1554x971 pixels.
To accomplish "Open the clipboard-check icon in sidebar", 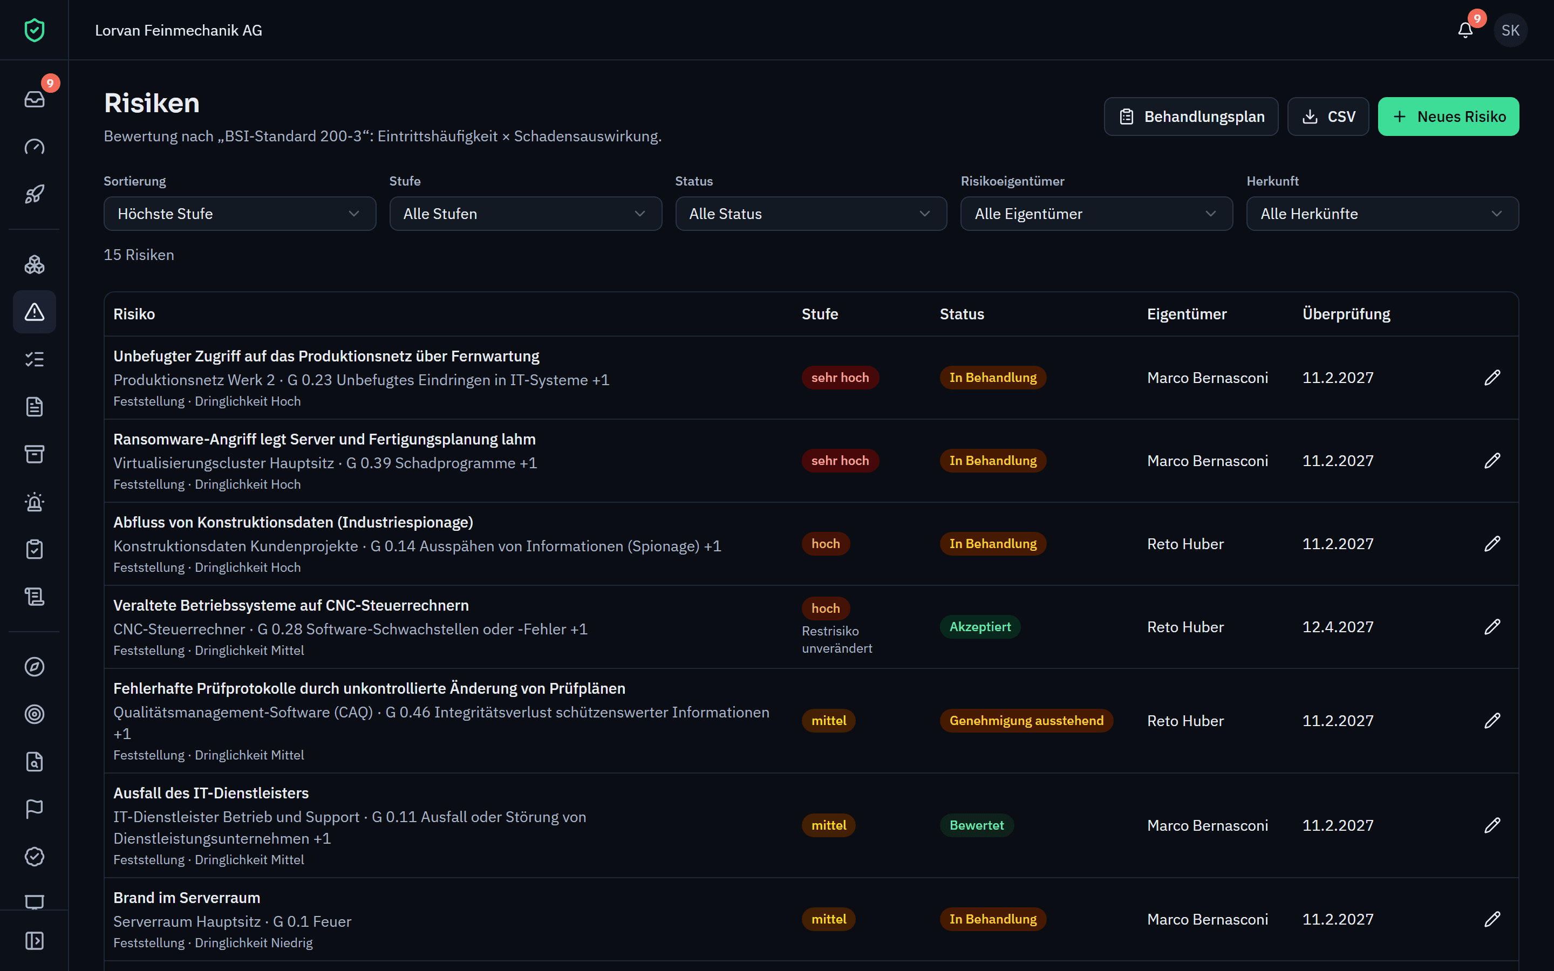I will pyautogui.click(x=34, y=550).
